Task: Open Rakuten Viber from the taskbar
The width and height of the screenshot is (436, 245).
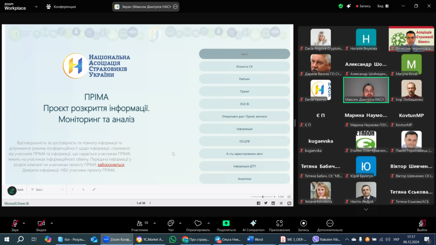Action: coord(327,239)
